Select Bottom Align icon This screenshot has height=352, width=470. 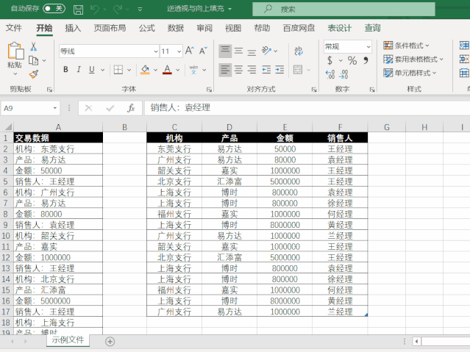coord(252,51)
